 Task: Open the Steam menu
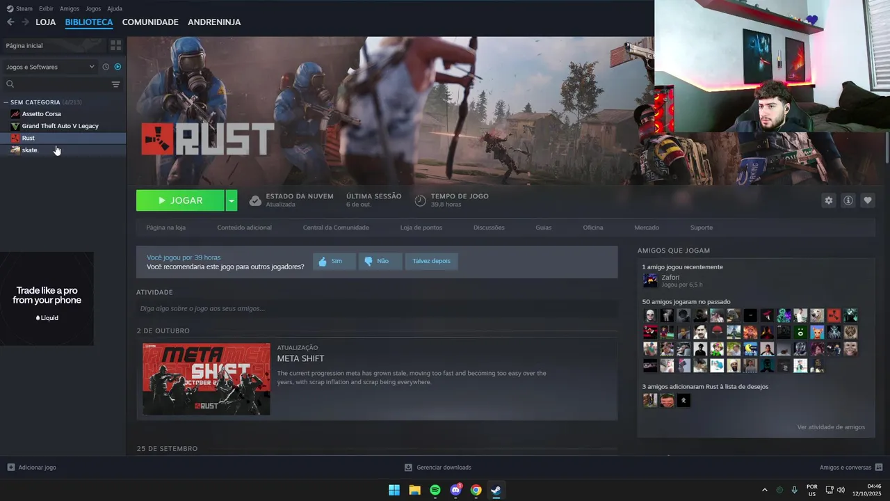[x=19, y=8]
